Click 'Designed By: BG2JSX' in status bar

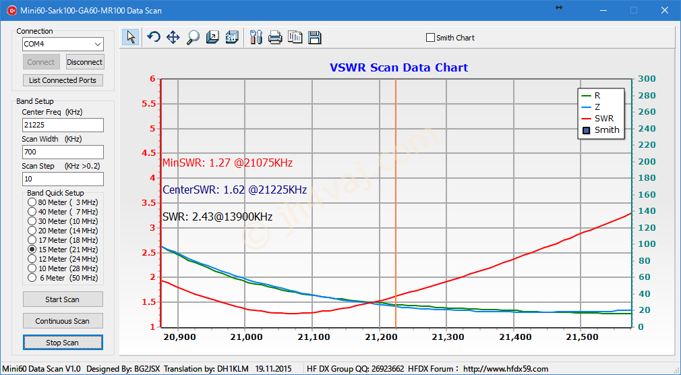click(123, 369)
